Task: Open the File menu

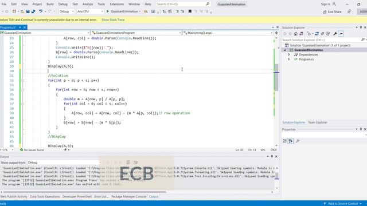Action: tap(4, 4)
